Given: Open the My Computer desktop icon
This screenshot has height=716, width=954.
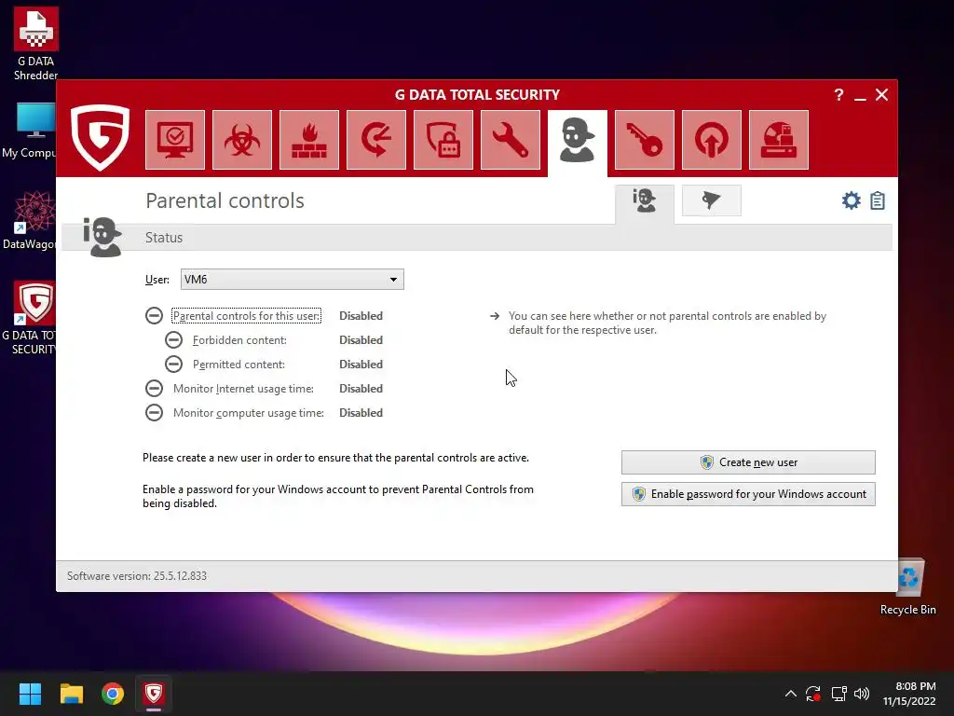Looking at the screenshot, I should (31, 131).
